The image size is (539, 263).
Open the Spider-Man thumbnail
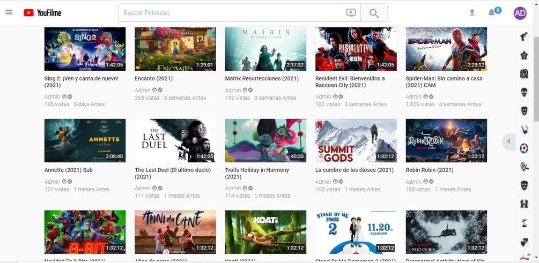pos(447,49)
